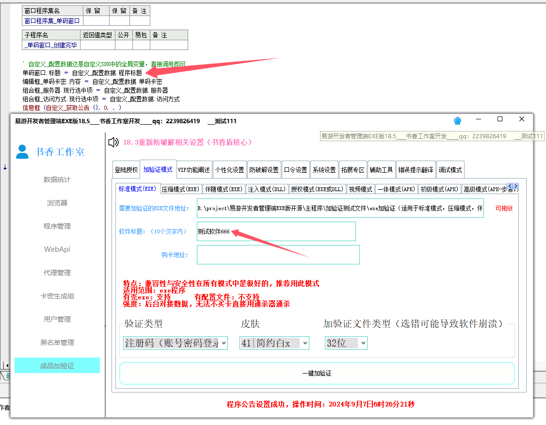This screenshot has height=425, width=546.
Task: Click the blue skin icon in title bar
Action: (457, 121)
